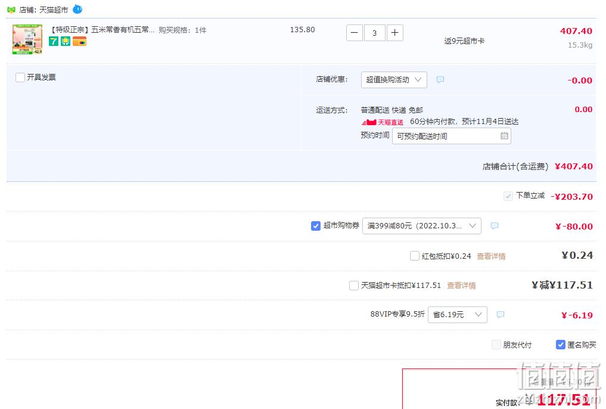Expand the 超值换购活动 store discount dropdown

(x=394, y=80)
